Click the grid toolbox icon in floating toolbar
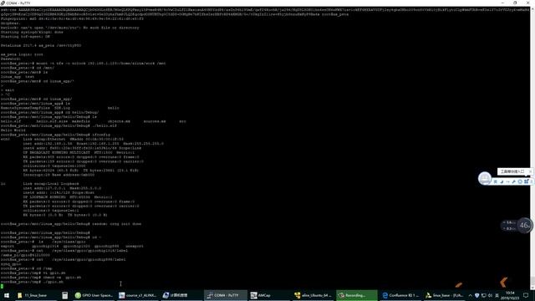 tap(526, 181)
